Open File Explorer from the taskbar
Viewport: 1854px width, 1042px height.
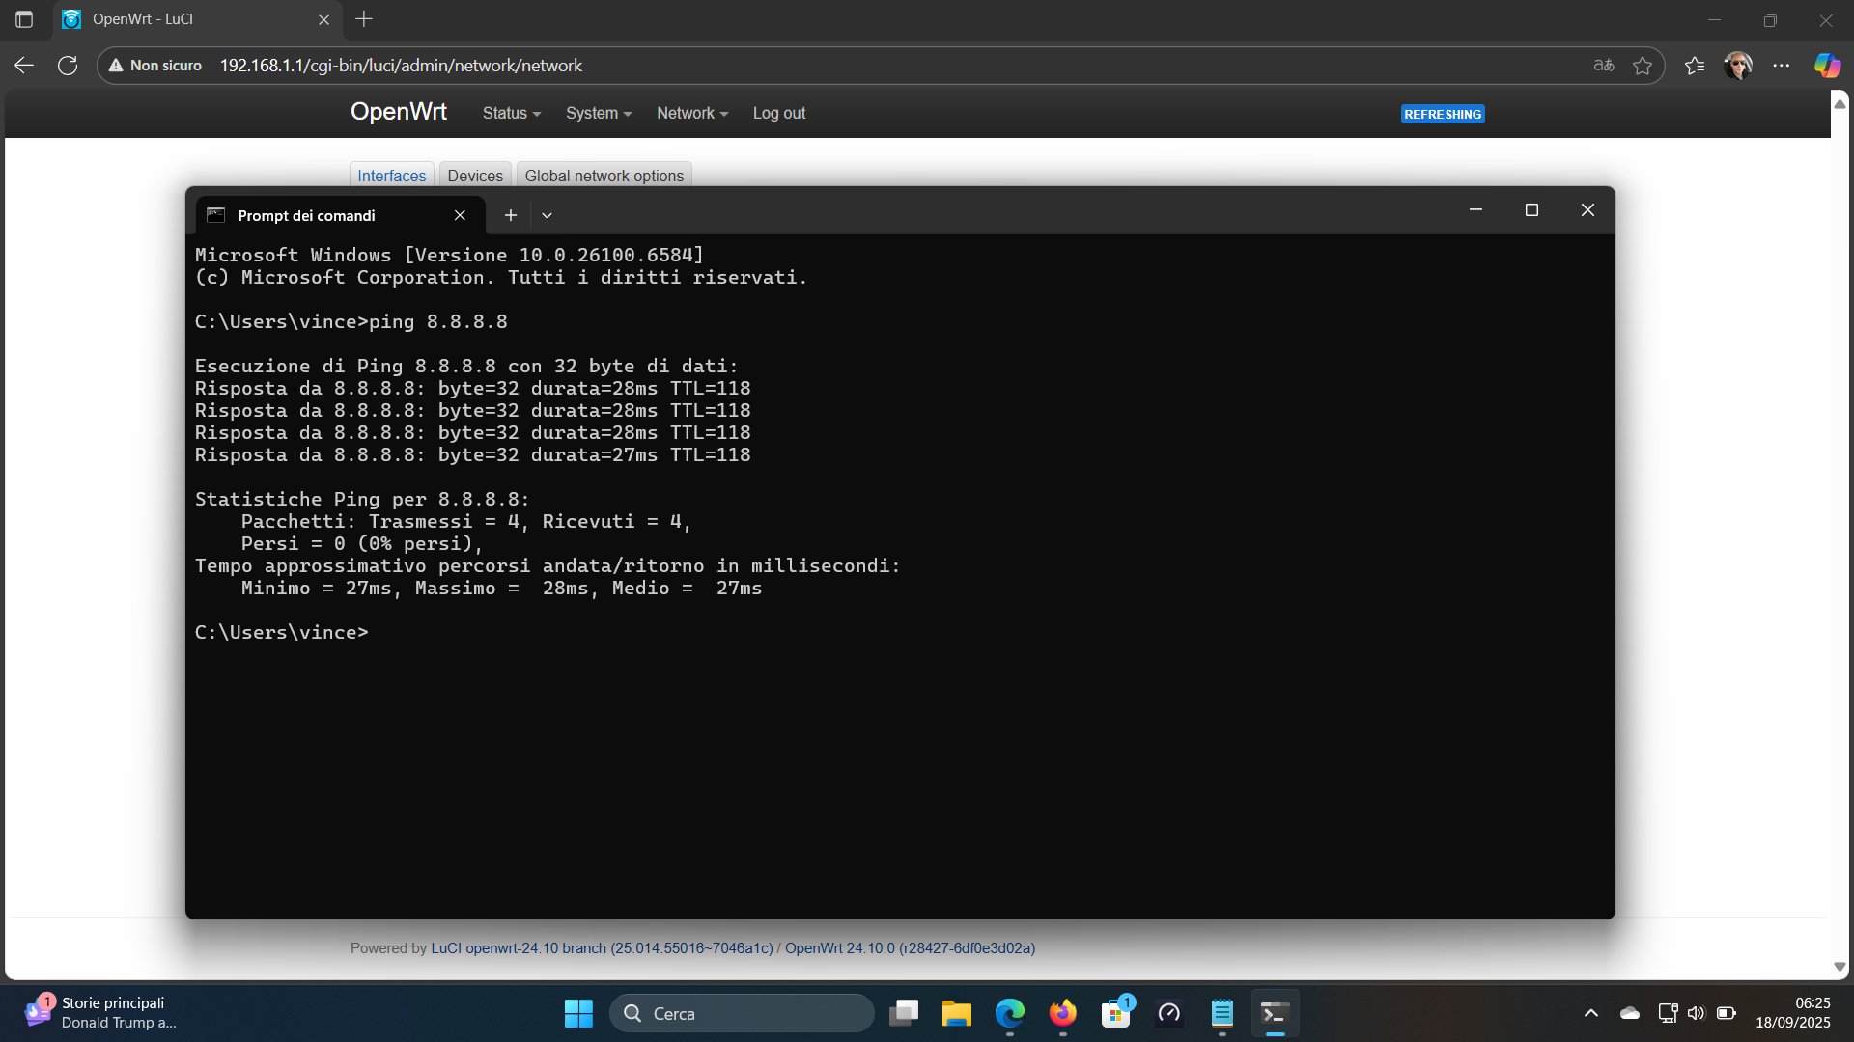(956, 1013)
